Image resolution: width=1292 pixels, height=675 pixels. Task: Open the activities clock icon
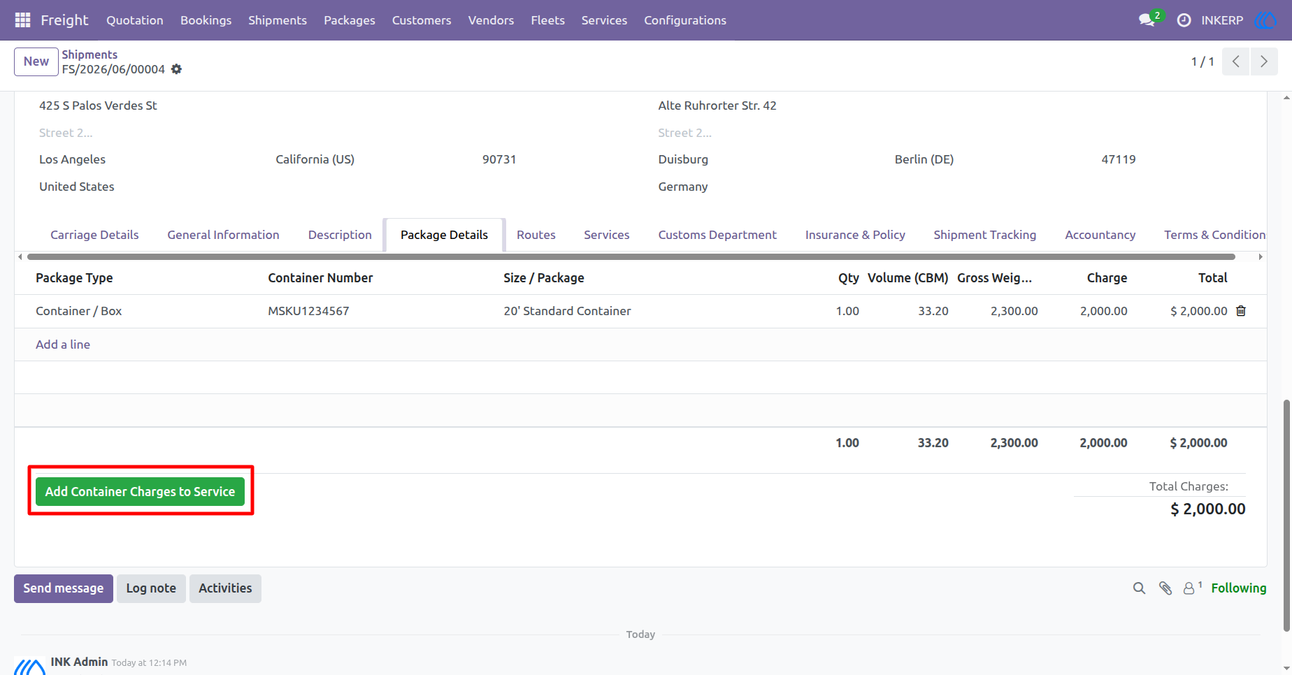[1184, 20]
